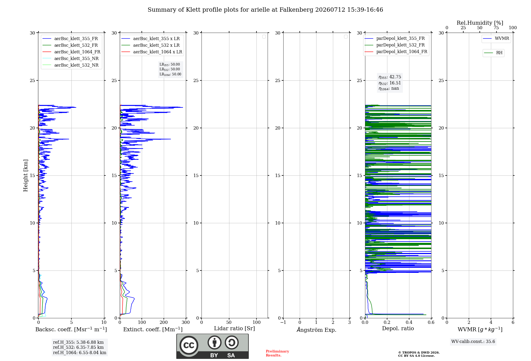Click the WV-calib.const. 35.6 text box
This screenshot has width=531, height=361.
click(473, 342)
